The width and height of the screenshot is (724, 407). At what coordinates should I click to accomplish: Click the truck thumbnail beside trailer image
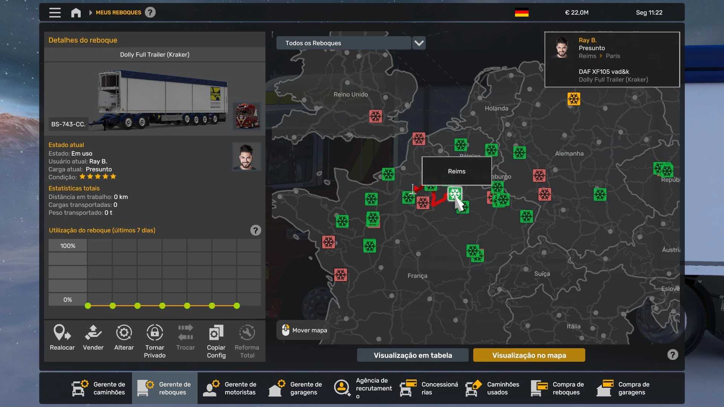(x=247, y=116)
